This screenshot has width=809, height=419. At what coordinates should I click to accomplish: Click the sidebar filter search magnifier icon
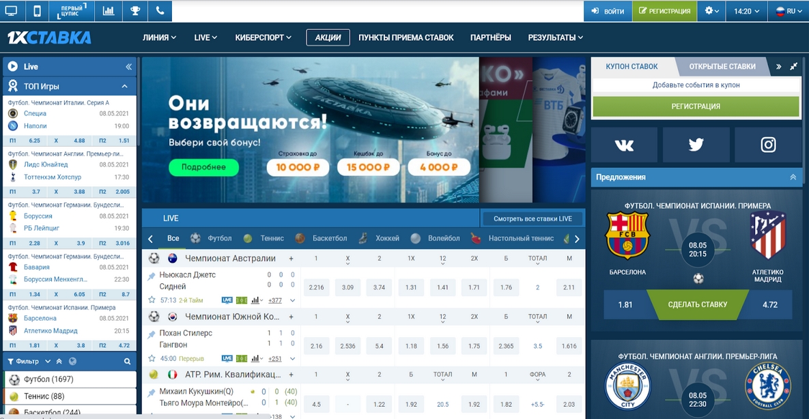point(127,362)
